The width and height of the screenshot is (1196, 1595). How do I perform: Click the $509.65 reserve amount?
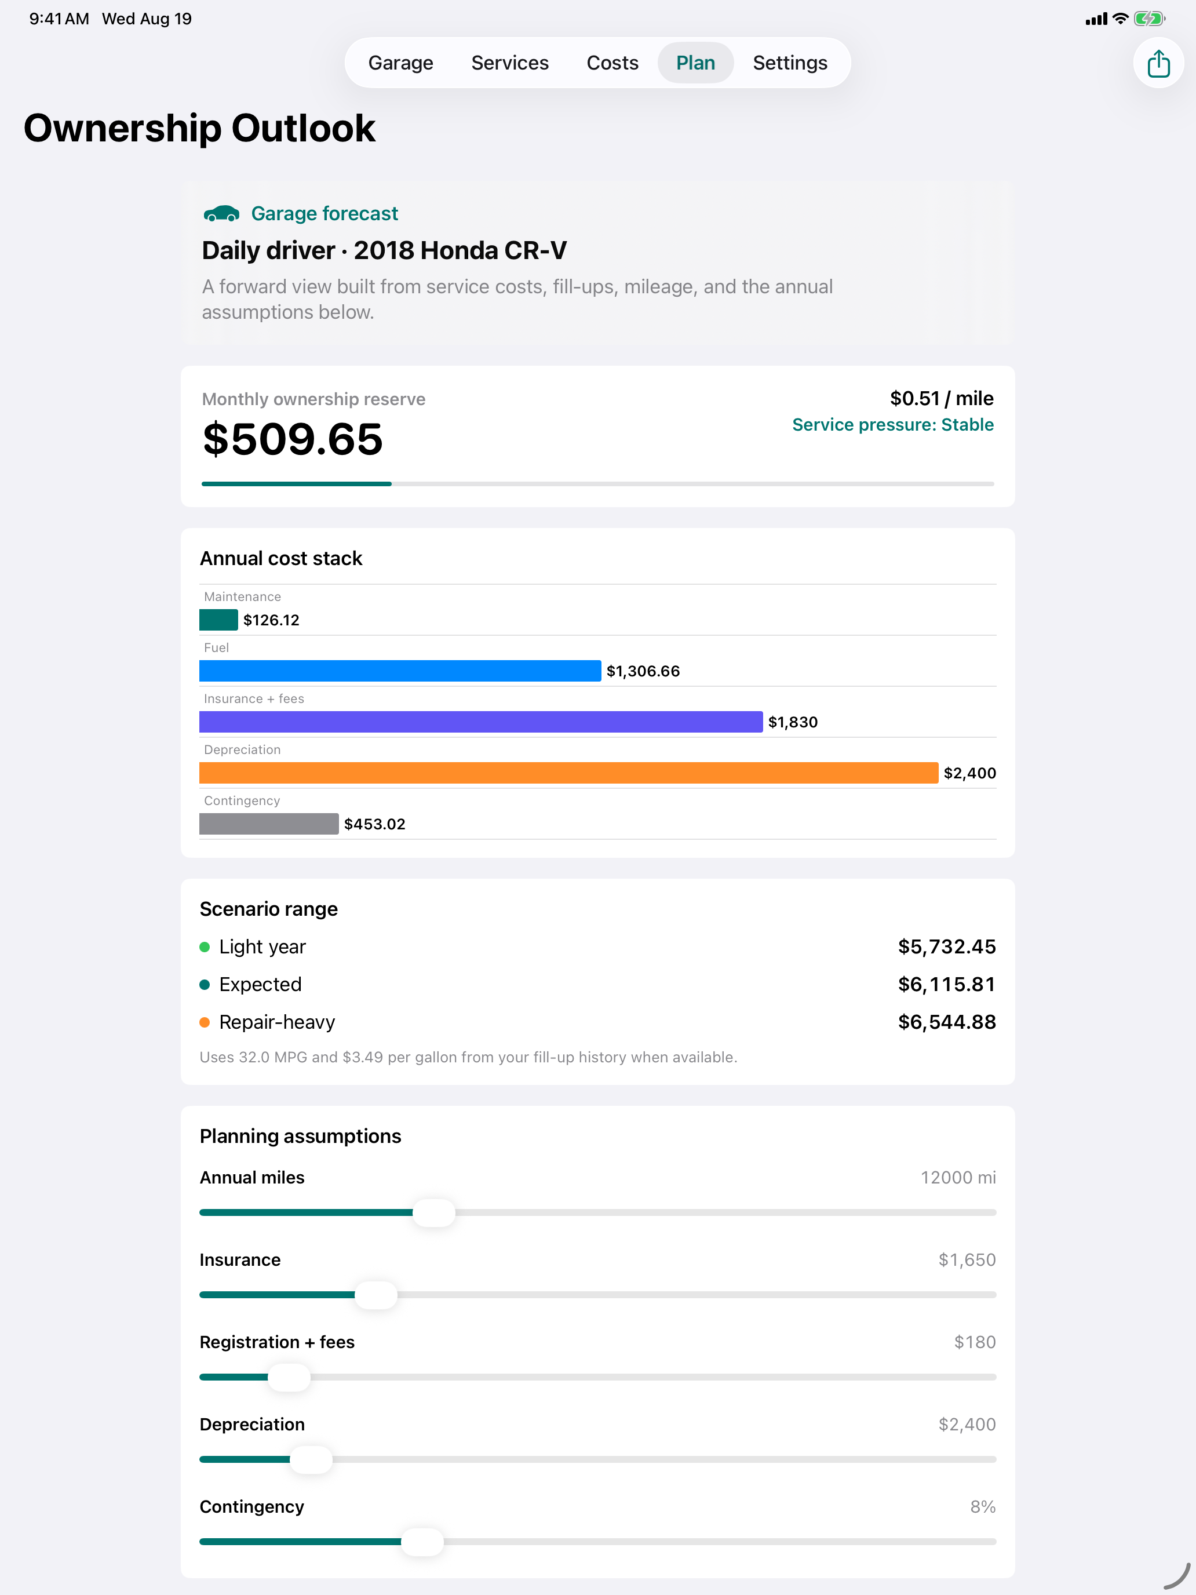(293, 439)
